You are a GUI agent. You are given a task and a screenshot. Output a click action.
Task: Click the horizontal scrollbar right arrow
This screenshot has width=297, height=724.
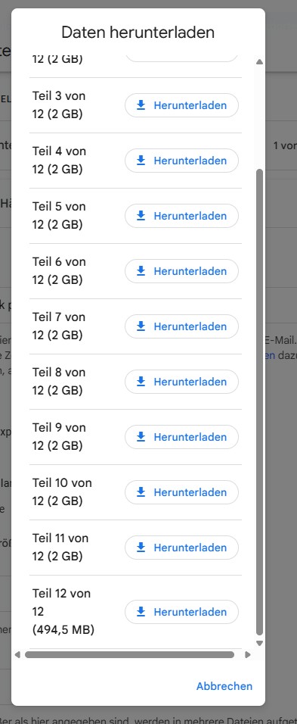[248, 654]
